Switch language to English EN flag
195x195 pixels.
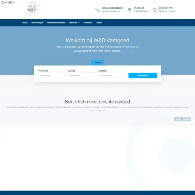12,2
